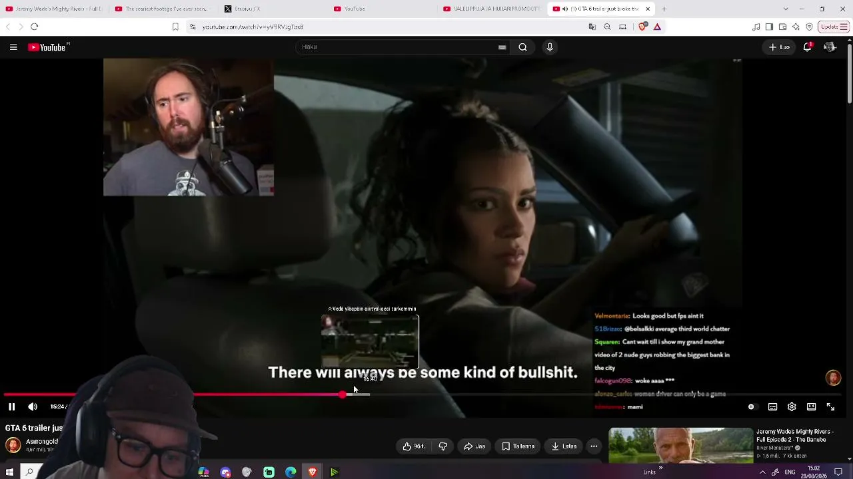Enter fullscreen mode
Image resolution: width=853 pixels, height=479 pixels.
click(x=830, y=407)
